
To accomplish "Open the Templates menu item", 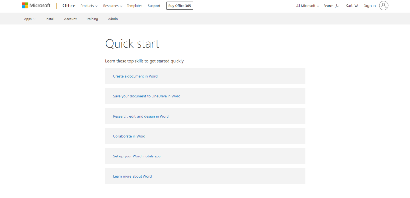I will click(x=135, y=6).
